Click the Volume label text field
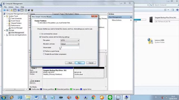This screenshot has height=100, width=179. [x=70, y=47]
